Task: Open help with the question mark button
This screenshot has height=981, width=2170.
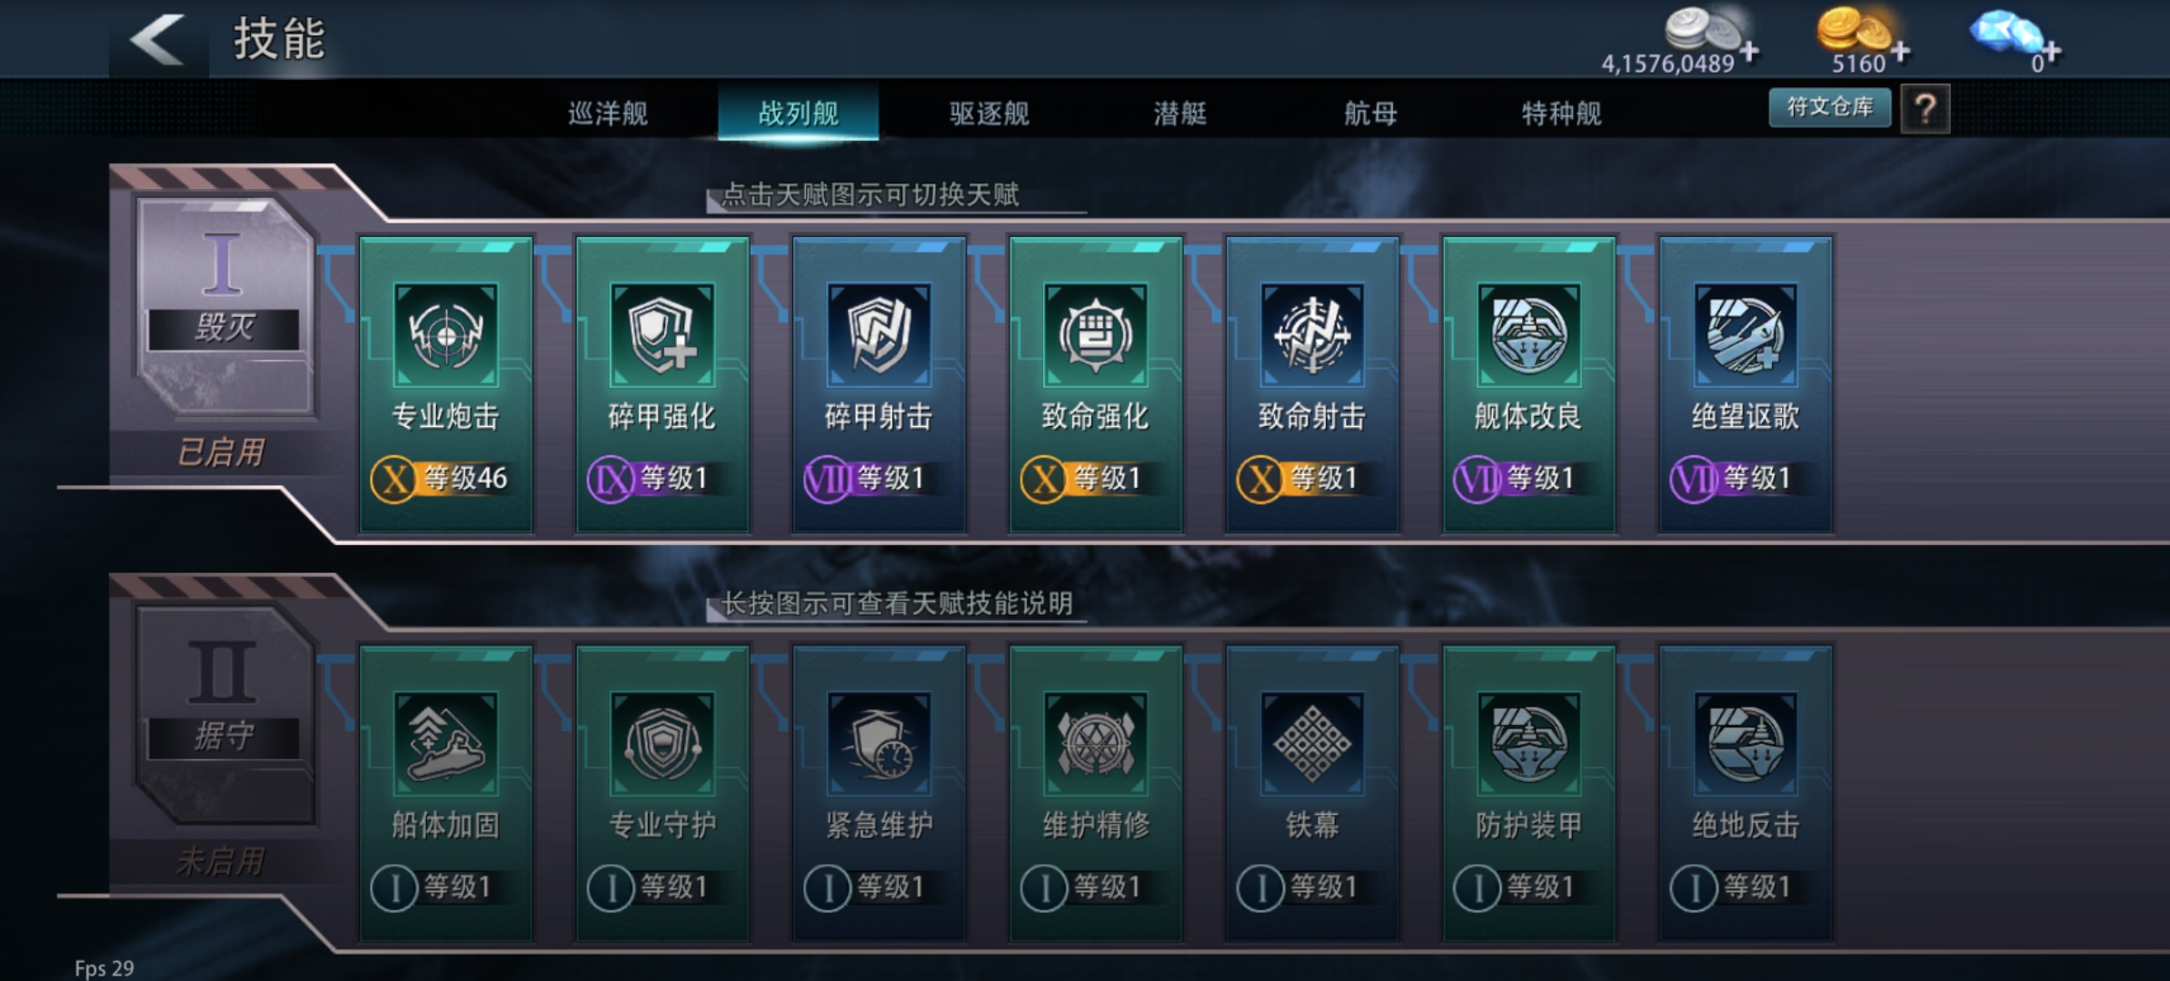Action: click(x=1925, y=109)
